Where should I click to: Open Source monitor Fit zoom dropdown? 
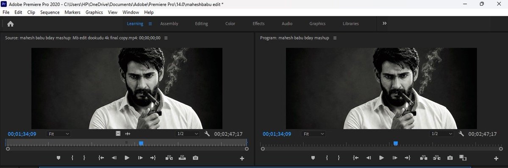click(x=58, y=134)
